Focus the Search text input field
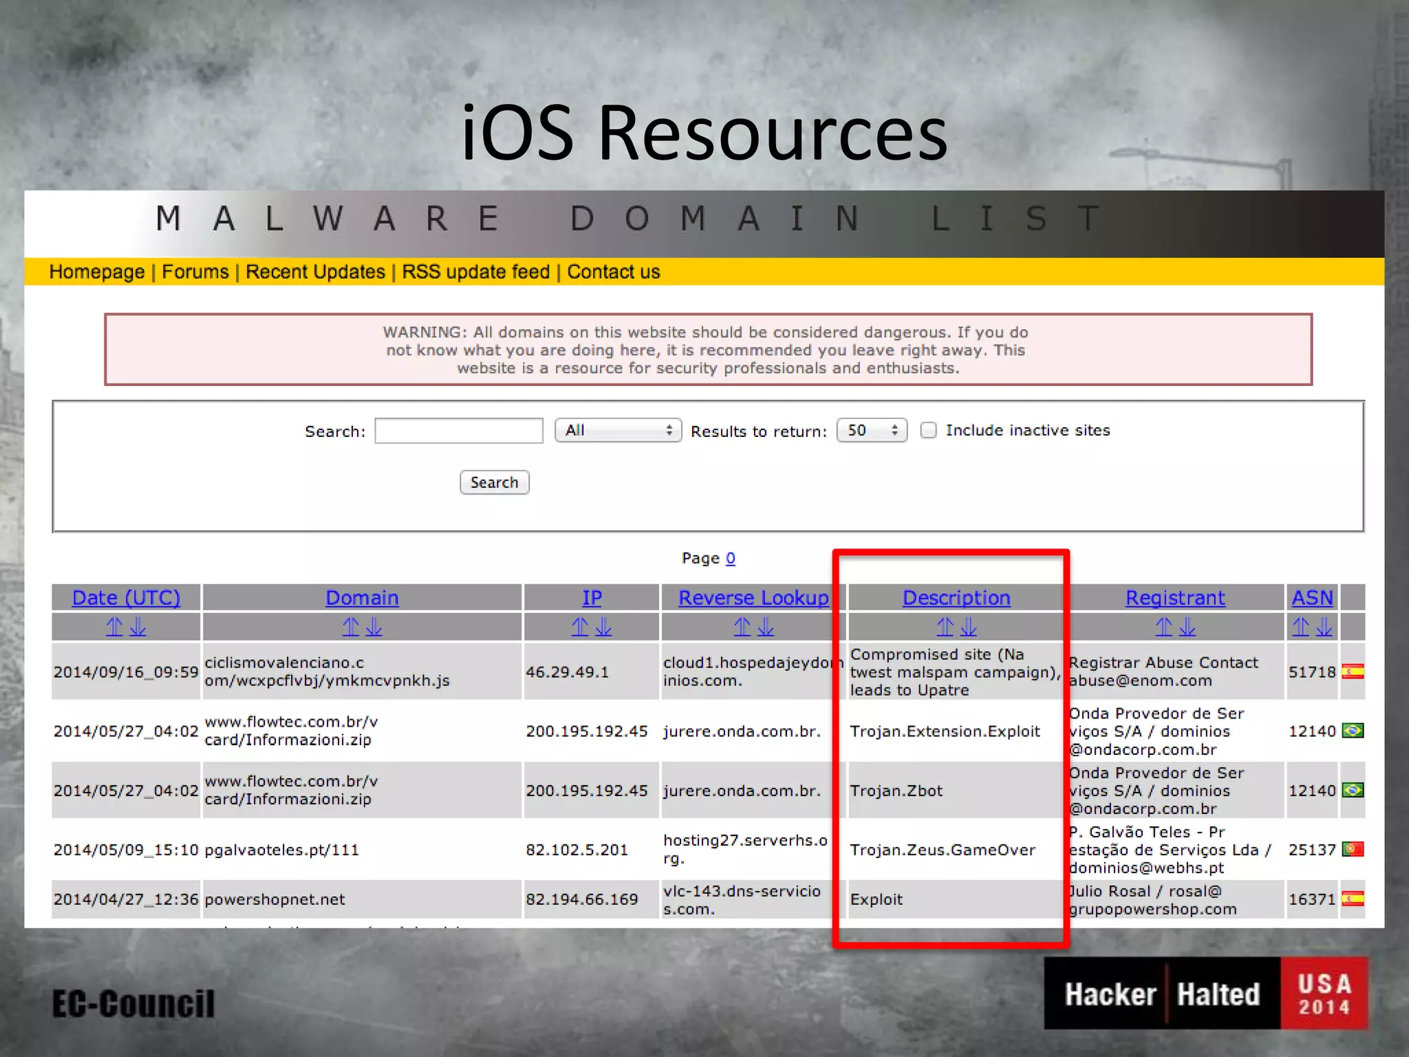 (459, 431)
